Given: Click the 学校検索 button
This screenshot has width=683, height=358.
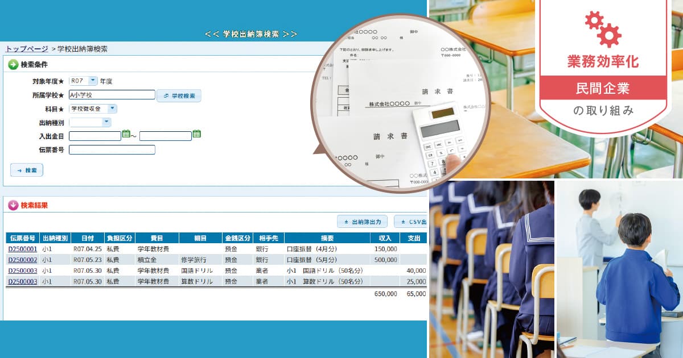Looking at the screenshot, I should click(x=179, y=95).
